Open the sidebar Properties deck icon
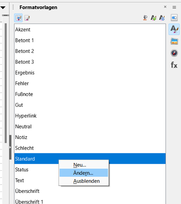Viewport: 181px width, 204px height. click(174, 18)
